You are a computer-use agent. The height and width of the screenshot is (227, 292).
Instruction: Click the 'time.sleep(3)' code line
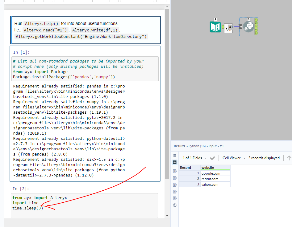click(28, 208)
